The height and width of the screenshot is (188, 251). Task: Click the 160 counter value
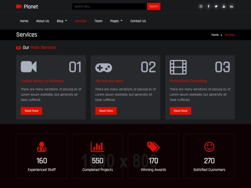42,161
